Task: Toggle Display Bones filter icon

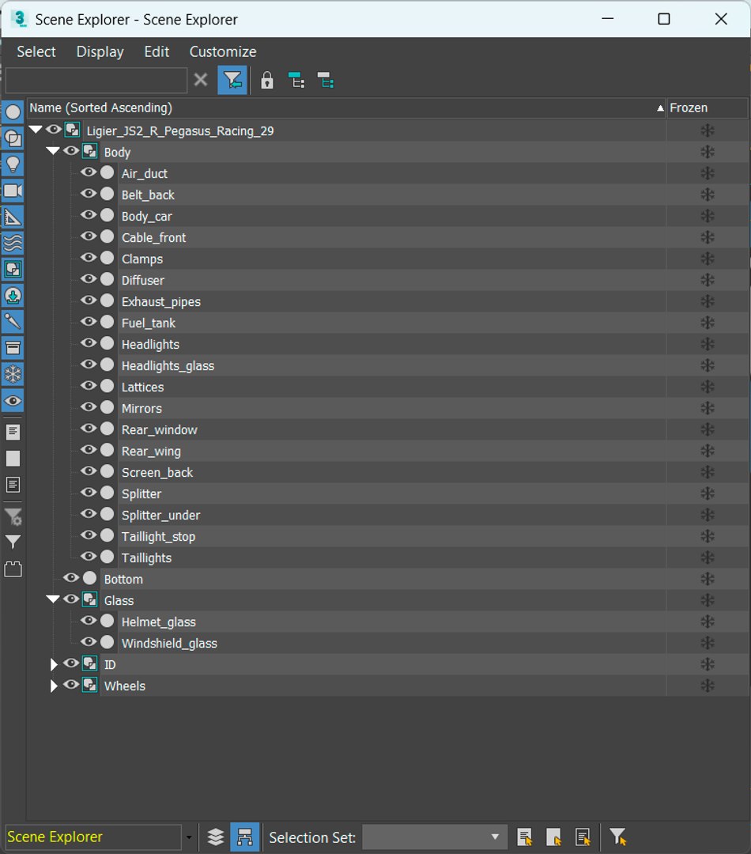Action: (13, 322)
